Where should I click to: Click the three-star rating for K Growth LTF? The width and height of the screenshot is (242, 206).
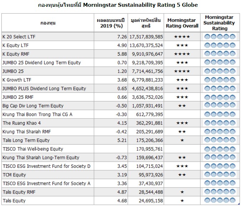[182, 80]
